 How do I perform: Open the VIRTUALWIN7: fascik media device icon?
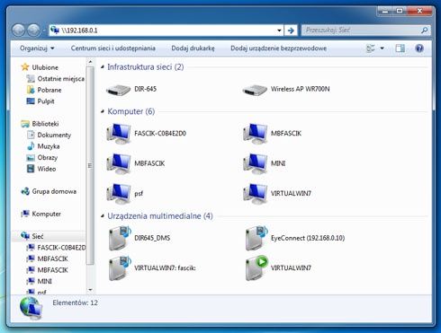click(x=120, y=268)
